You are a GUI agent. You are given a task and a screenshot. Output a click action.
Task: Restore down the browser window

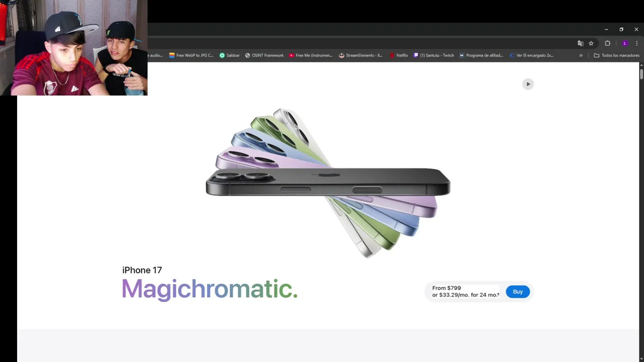tap(621, 29)
